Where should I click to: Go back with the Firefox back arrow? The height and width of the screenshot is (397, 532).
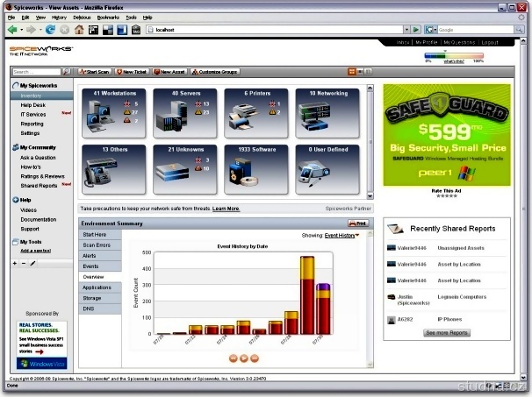(x=12, y=30)
